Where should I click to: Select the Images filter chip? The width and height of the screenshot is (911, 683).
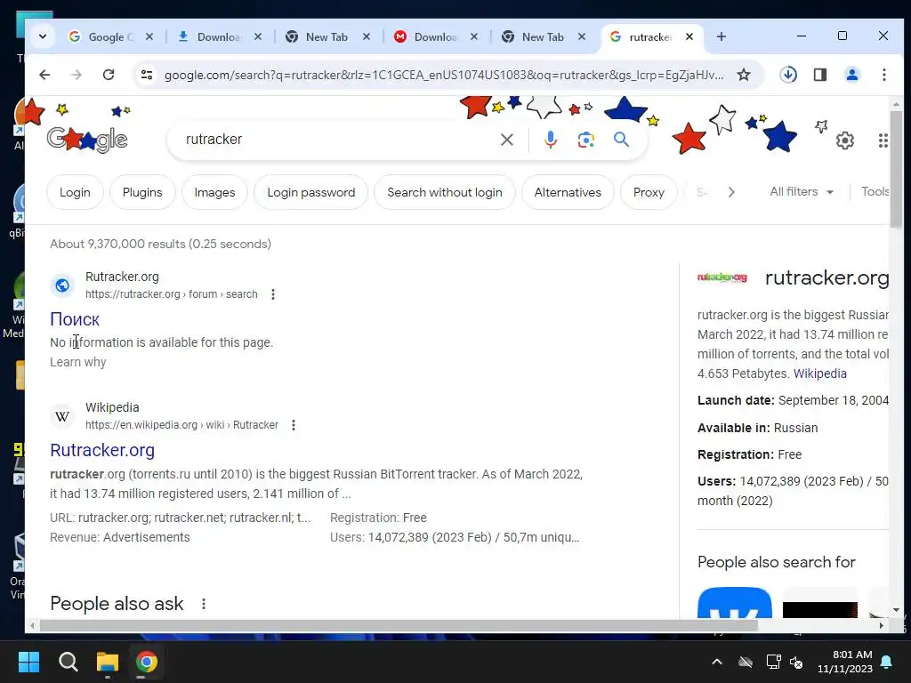[x=214, y=192]
